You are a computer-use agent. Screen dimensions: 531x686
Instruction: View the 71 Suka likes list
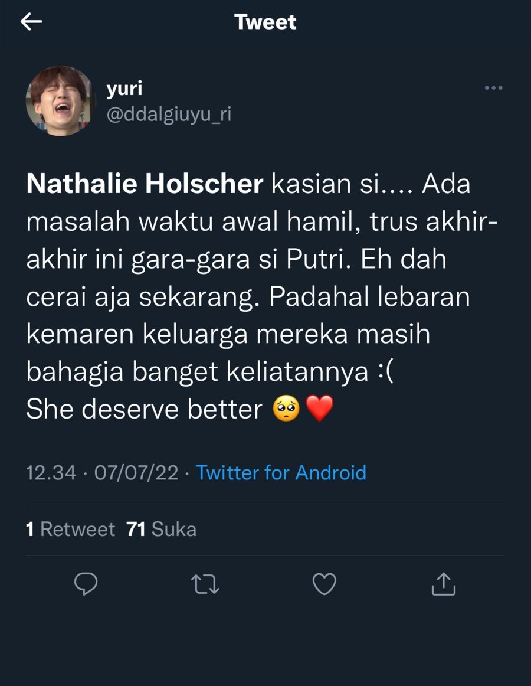click(x=162, y=530)
